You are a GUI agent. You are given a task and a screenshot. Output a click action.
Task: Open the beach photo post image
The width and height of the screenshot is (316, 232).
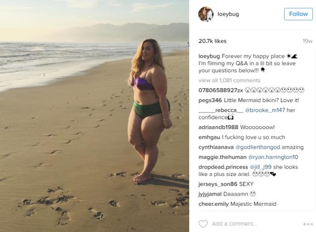point(95,116)
